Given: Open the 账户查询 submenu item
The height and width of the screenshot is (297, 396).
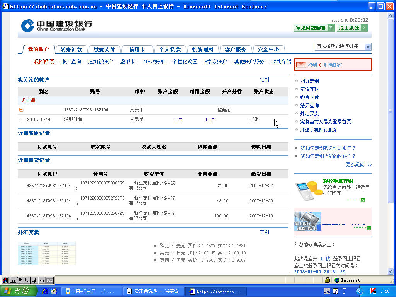Looking at the screenshot, I should point(71,61).
